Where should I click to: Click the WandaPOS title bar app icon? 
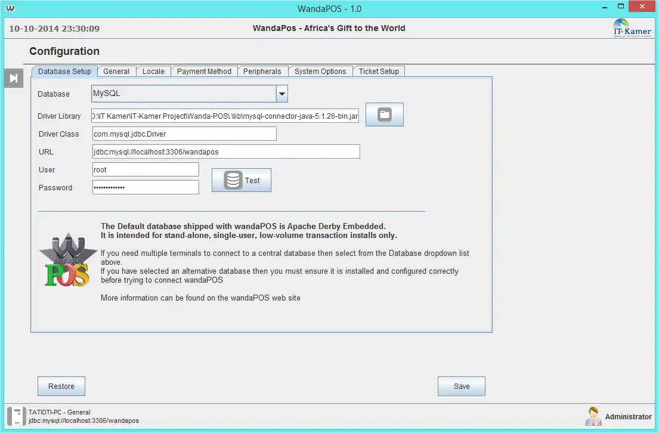[10, 8]
